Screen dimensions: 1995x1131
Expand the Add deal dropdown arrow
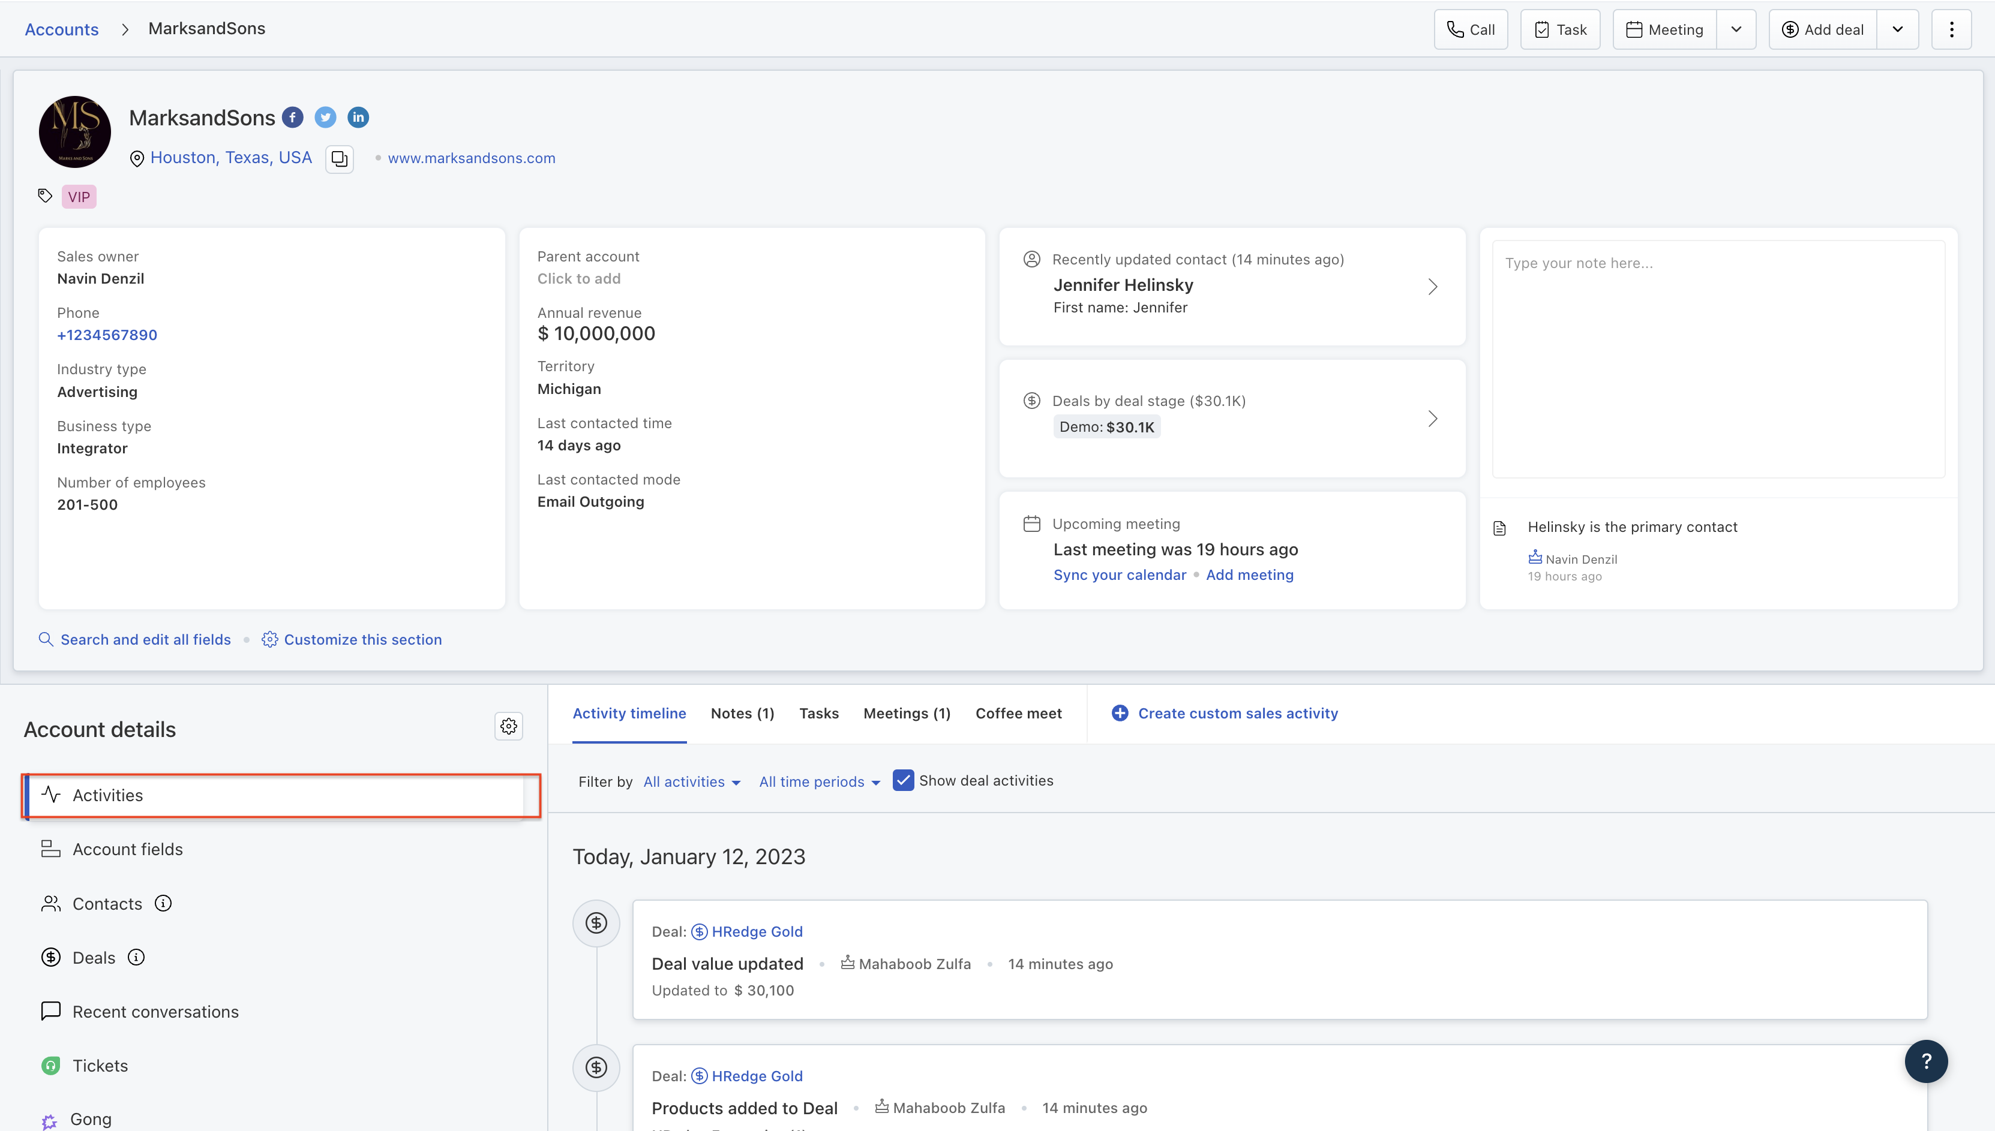pyautogui.click(x=1897, y=29)
